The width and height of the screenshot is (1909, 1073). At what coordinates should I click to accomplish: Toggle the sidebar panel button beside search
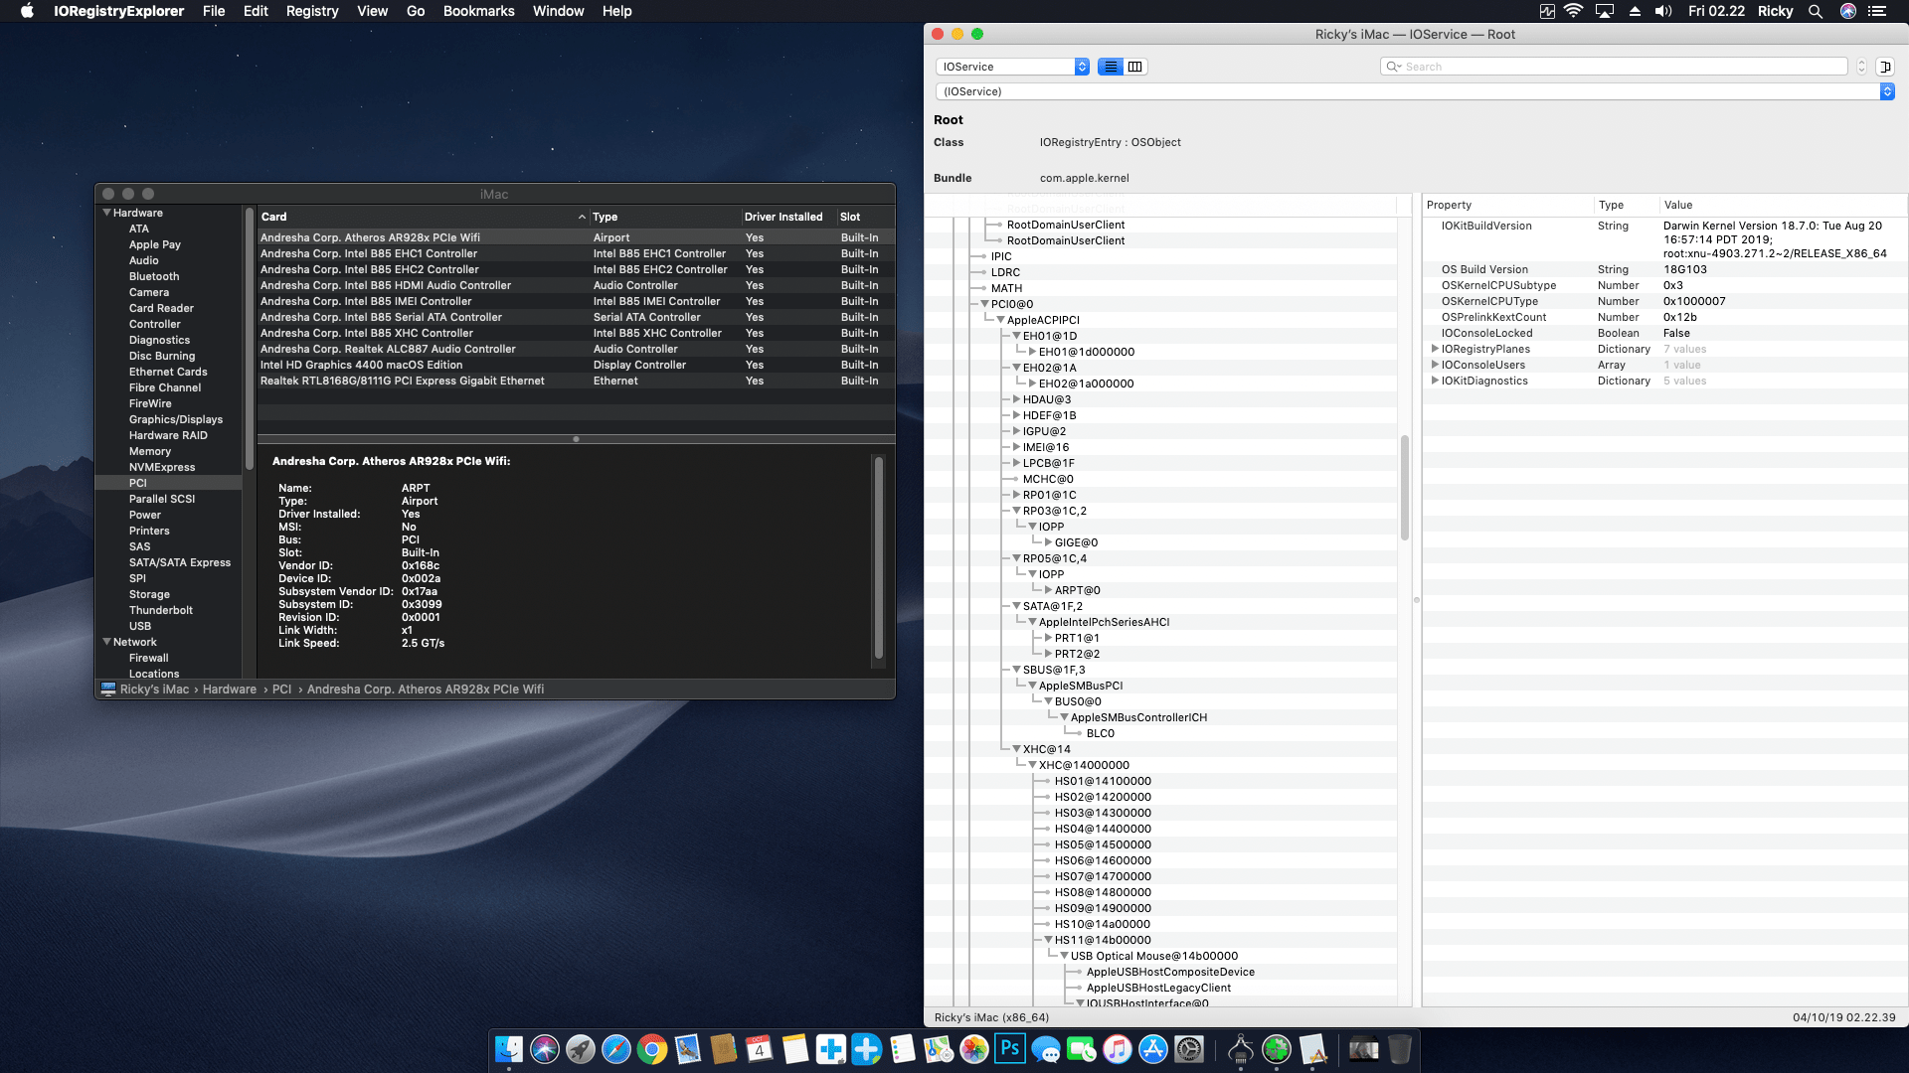[x=1885, y=67]
